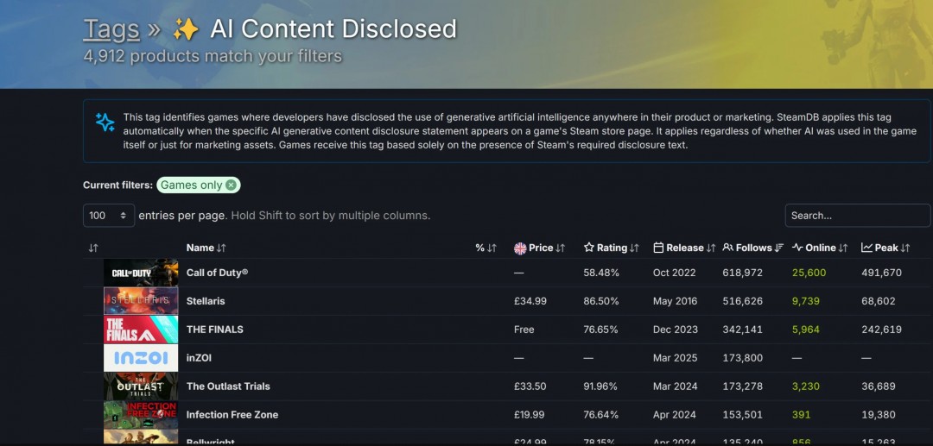Go to the Tags breadcrumb link
Viewport: 933px width, 446px height.
point(111,29)
